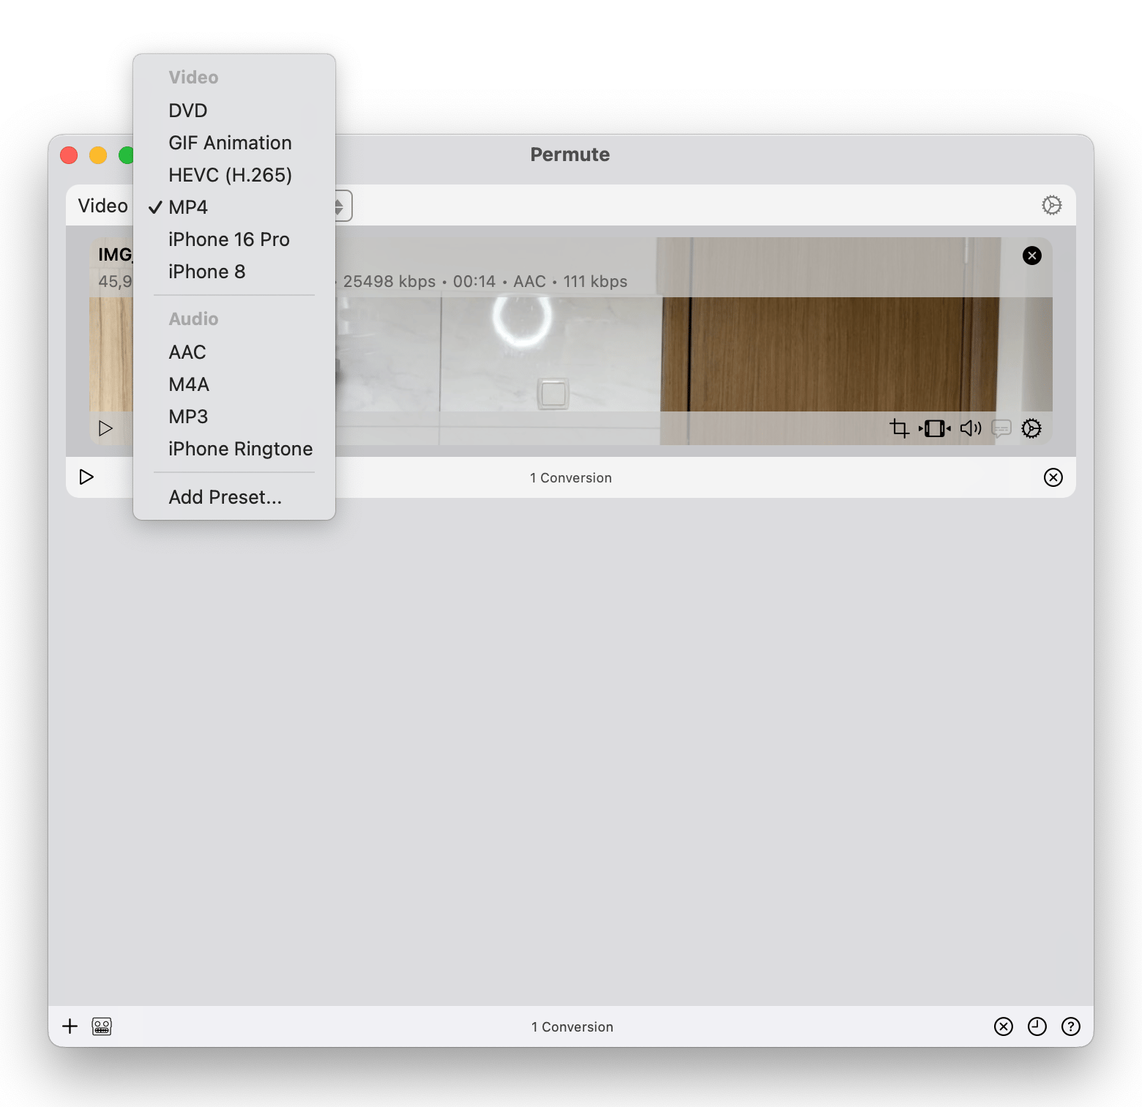Play the video preview thumbnail
This screenshot has width=1142, height=1107.
point(105,428)
